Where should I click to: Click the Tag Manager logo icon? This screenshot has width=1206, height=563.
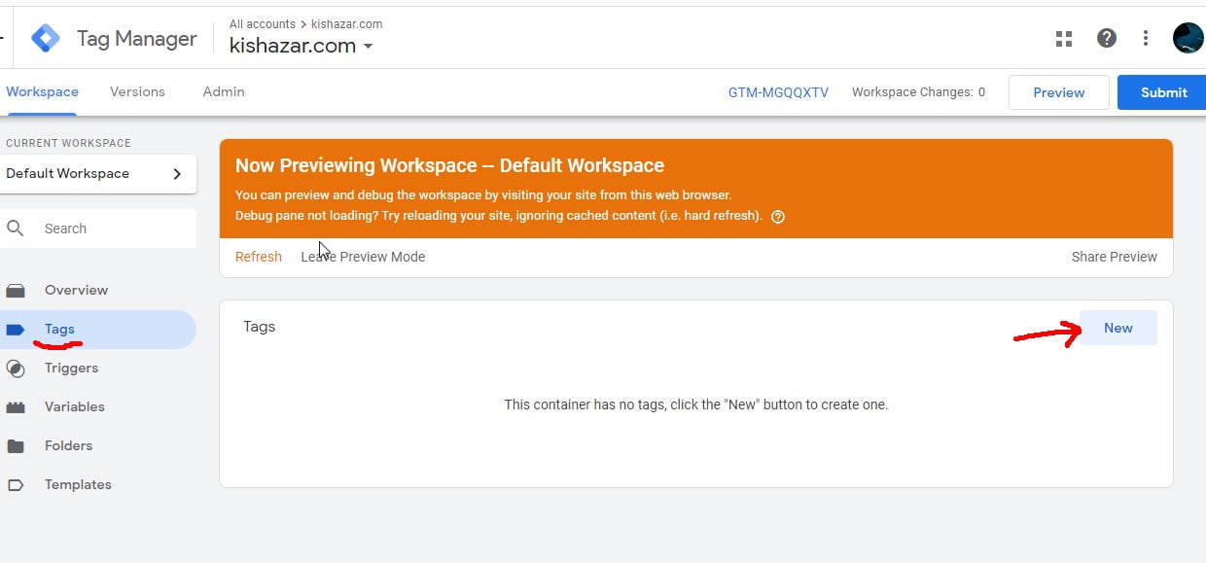tap(46, 38)
